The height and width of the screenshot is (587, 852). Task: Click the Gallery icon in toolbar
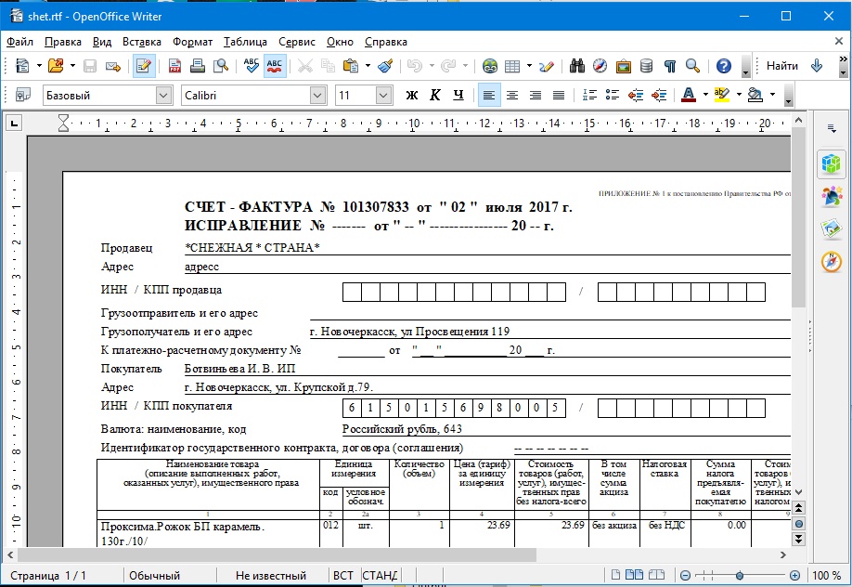[x=623, y=66]
